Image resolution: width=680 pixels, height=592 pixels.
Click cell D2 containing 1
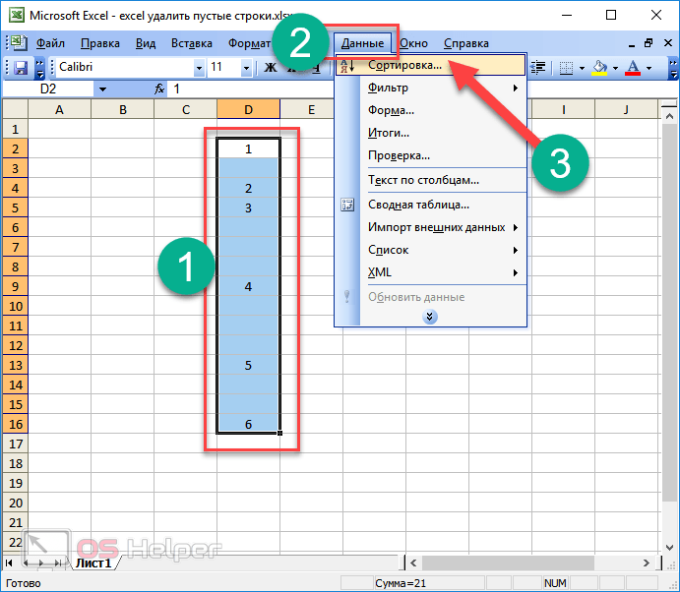point(249,148)
